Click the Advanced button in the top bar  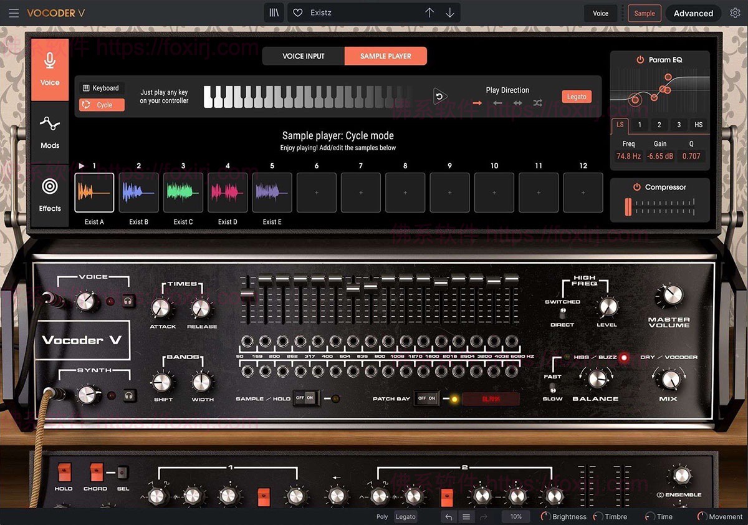click(x=693, y=12)
